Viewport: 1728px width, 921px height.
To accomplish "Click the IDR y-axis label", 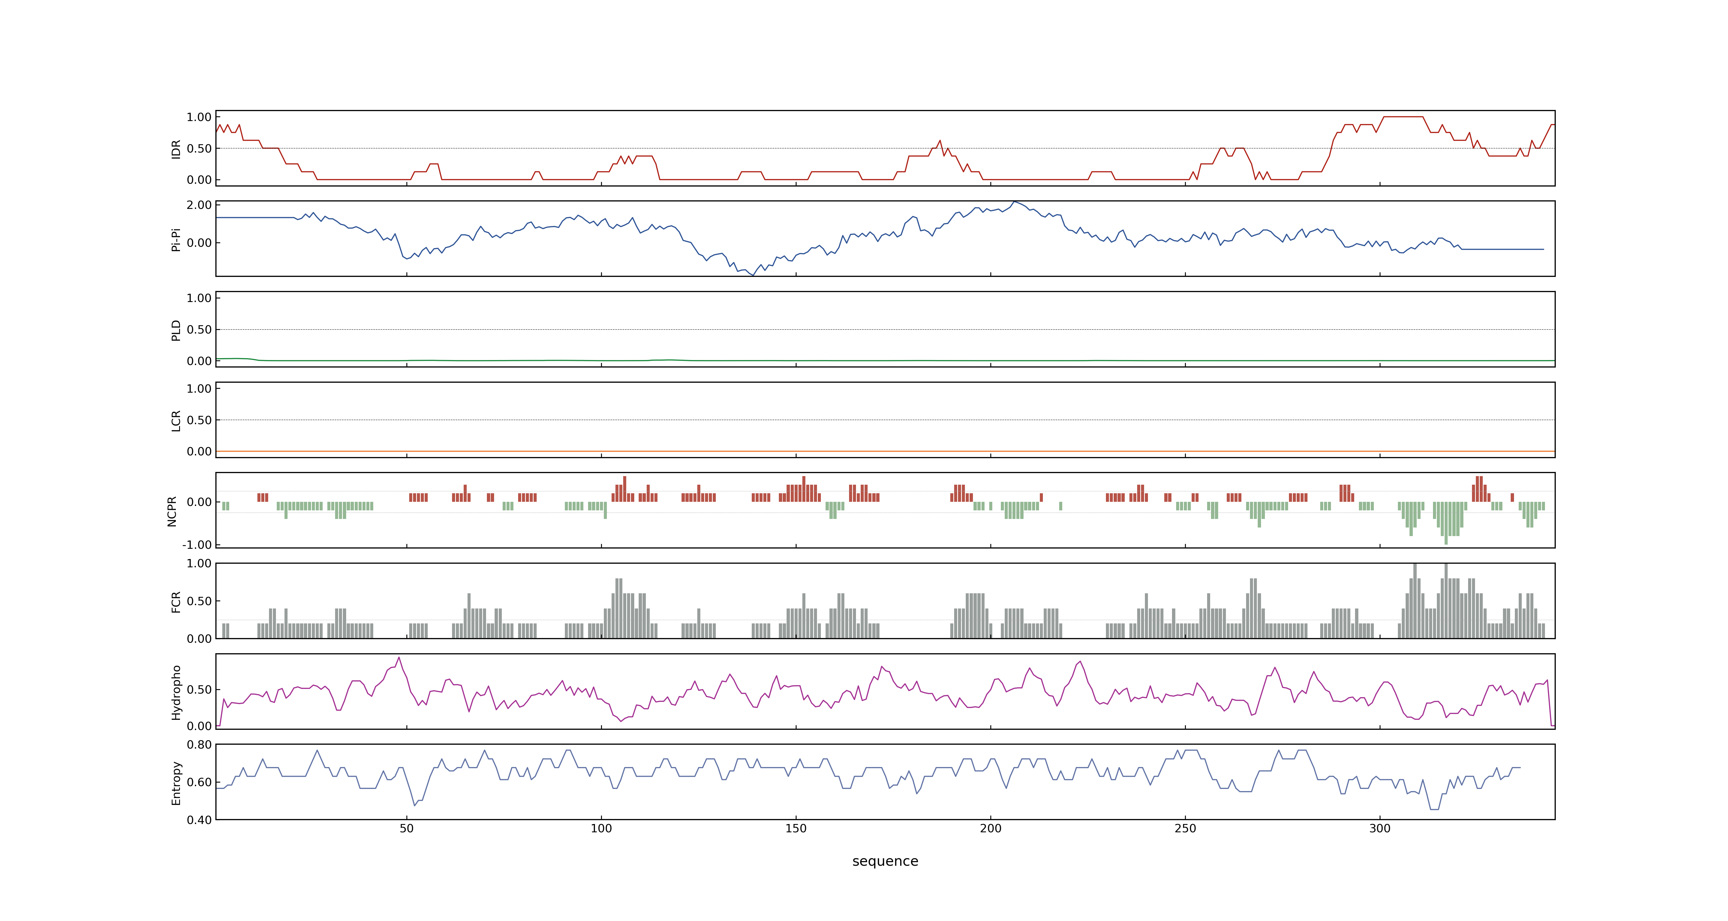I will click(x=176, y=149).
